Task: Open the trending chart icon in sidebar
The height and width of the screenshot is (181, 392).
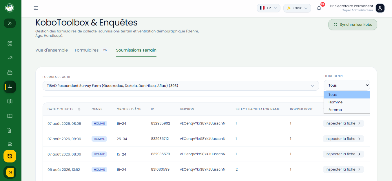Action: (10, 58)
